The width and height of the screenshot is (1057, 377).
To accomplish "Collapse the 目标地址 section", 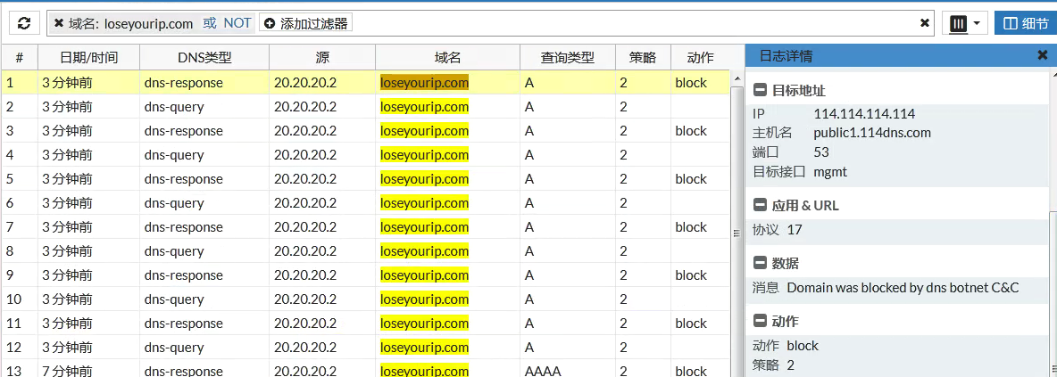I will 760,90.
